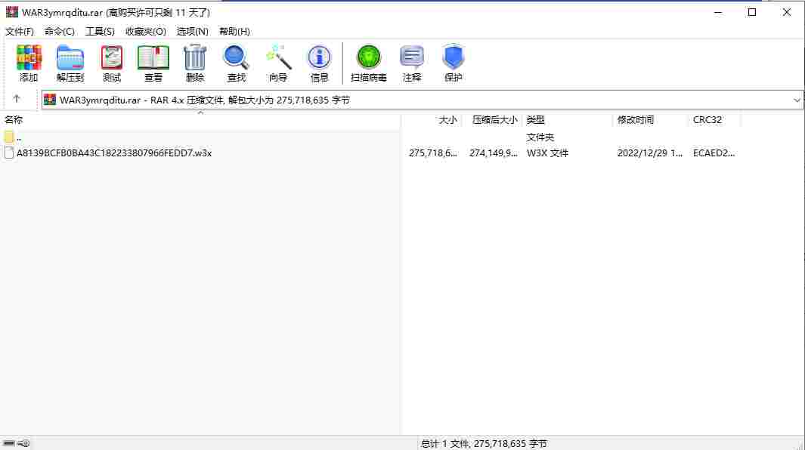
Task: Click the key icon in status bar
Action: coord(23,443)
